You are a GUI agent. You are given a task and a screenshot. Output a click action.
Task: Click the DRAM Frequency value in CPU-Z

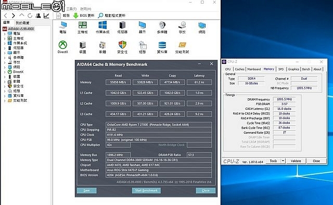click(x=284, y=99)
